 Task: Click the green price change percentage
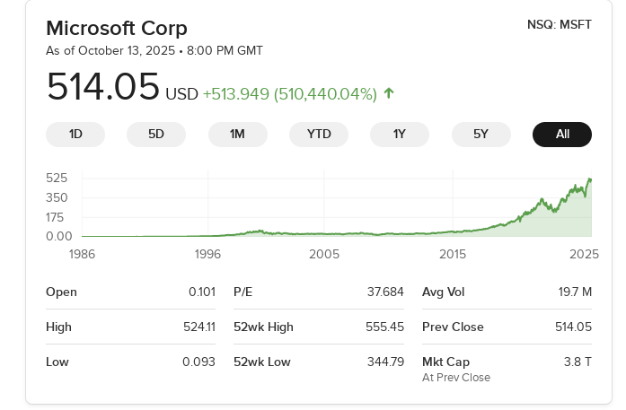click(325, 93)
